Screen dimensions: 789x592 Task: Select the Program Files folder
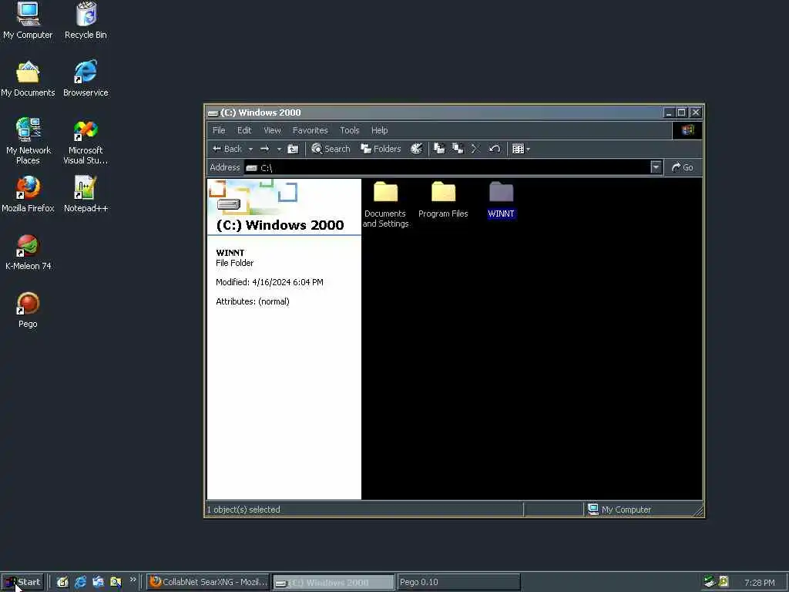click(443, 200)
